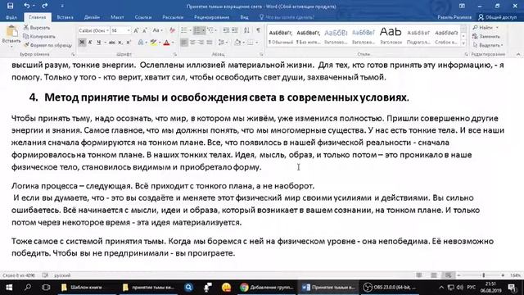Decrease paragraph indent

coord(226,30)
